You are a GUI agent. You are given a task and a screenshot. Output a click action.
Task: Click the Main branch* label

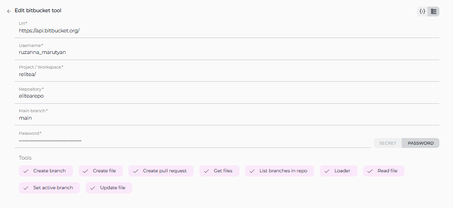click(x=33, y=111)
